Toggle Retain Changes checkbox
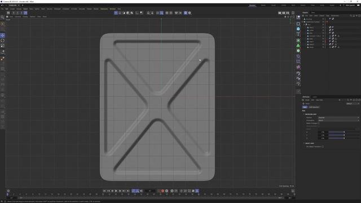 [319, 123]
